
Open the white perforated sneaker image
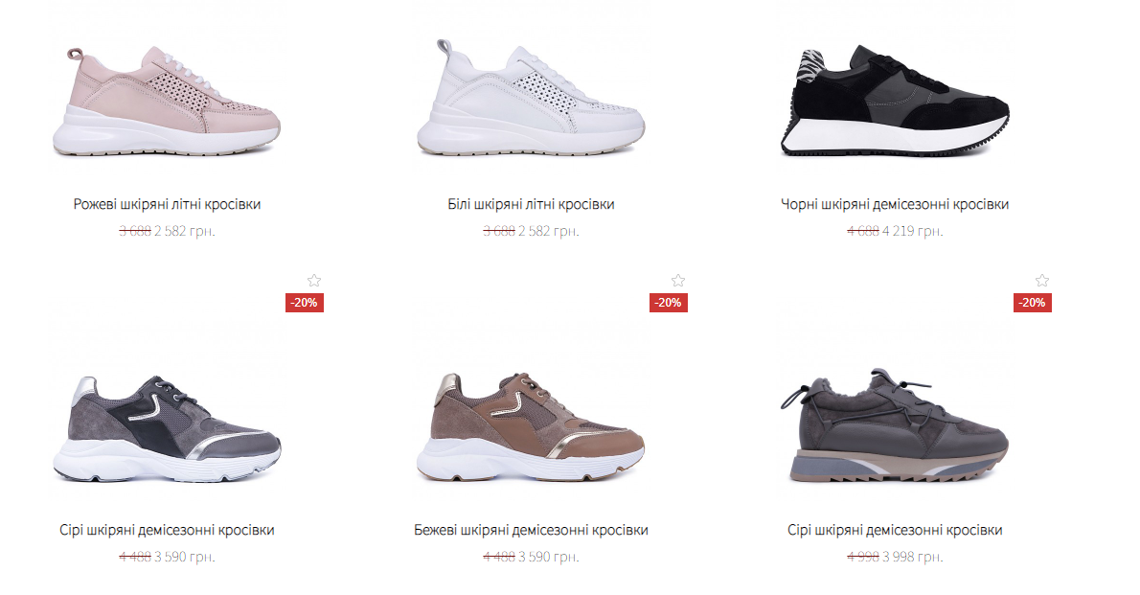531,102
